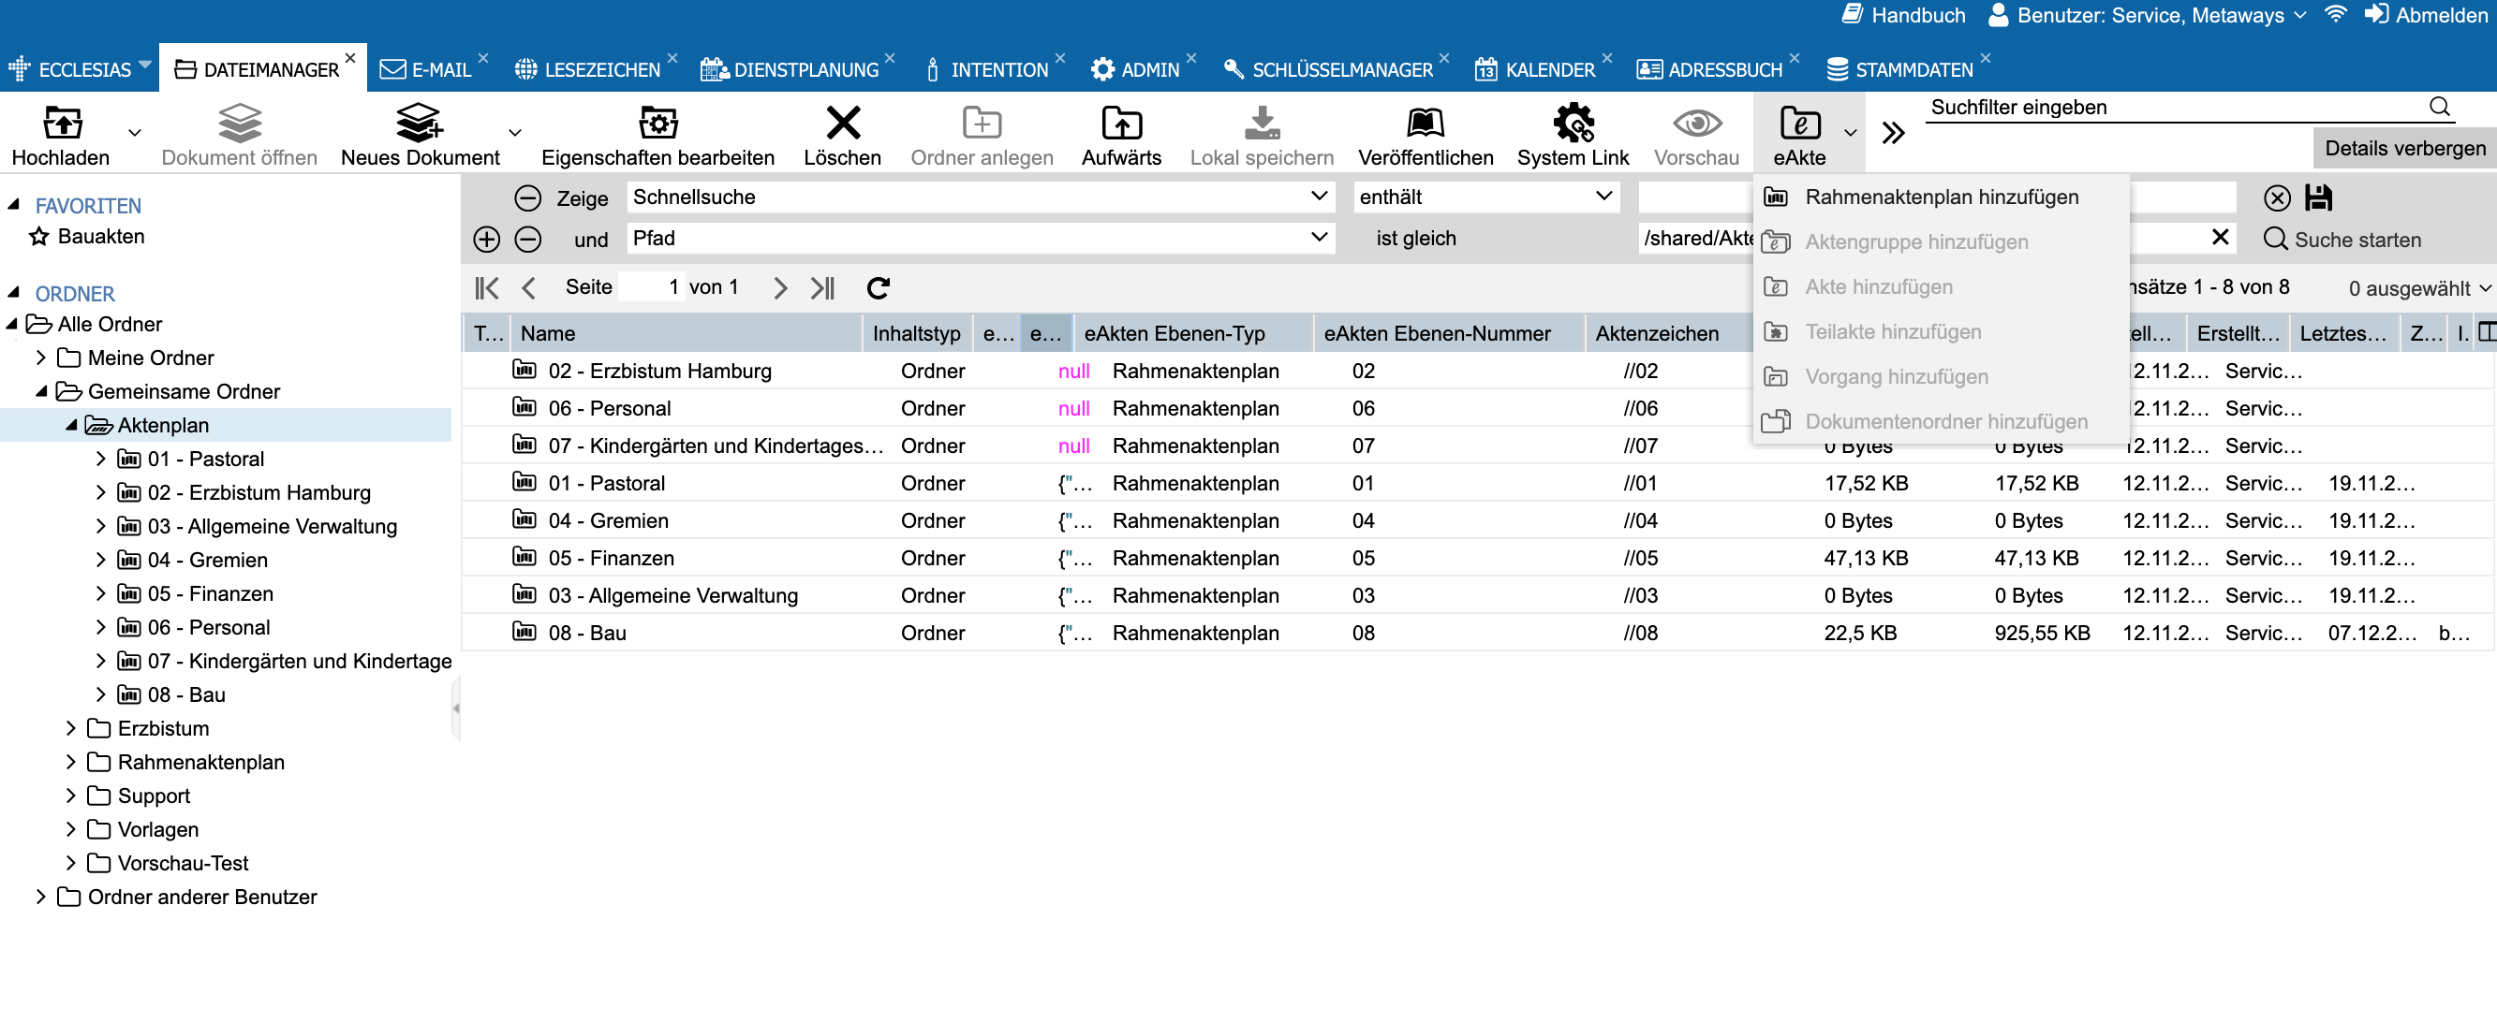Go to previous page of results
Screen dimensions: 2497x1022
click(x=528, y=287)
